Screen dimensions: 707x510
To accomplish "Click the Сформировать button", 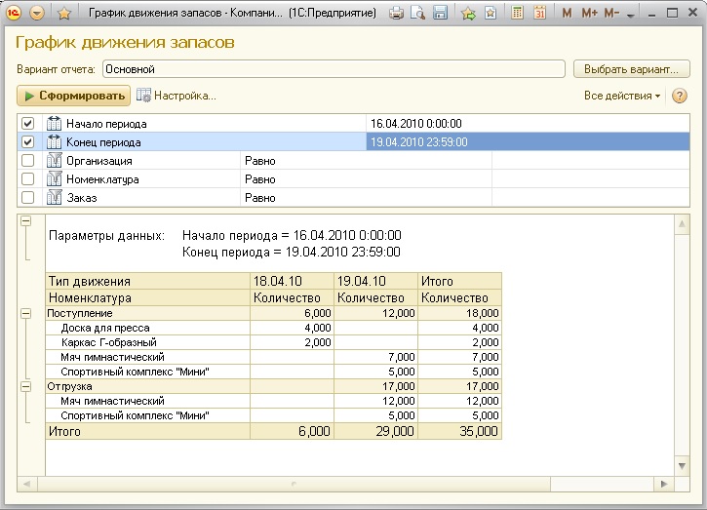I will pyautogui.click(x=74, y=96).
